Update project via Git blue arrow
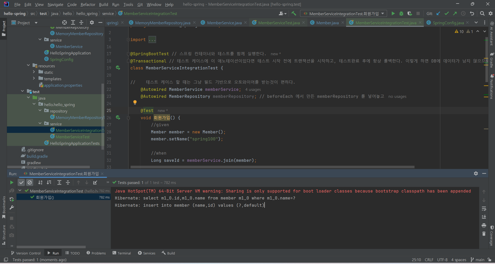 pos(438,13)
